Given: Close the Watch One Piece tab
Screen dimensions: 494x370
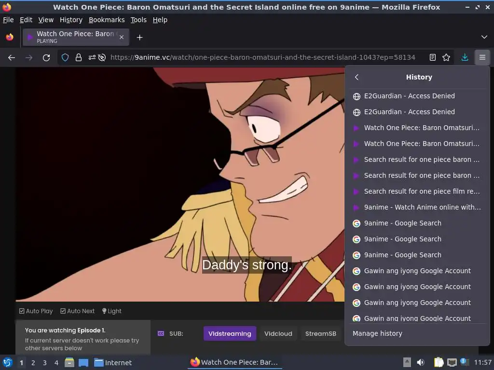Looking at the screenshot, I should 122,37.
